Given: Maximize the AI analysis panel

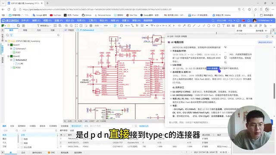Looking at the screenshot, I should (267, 36).
